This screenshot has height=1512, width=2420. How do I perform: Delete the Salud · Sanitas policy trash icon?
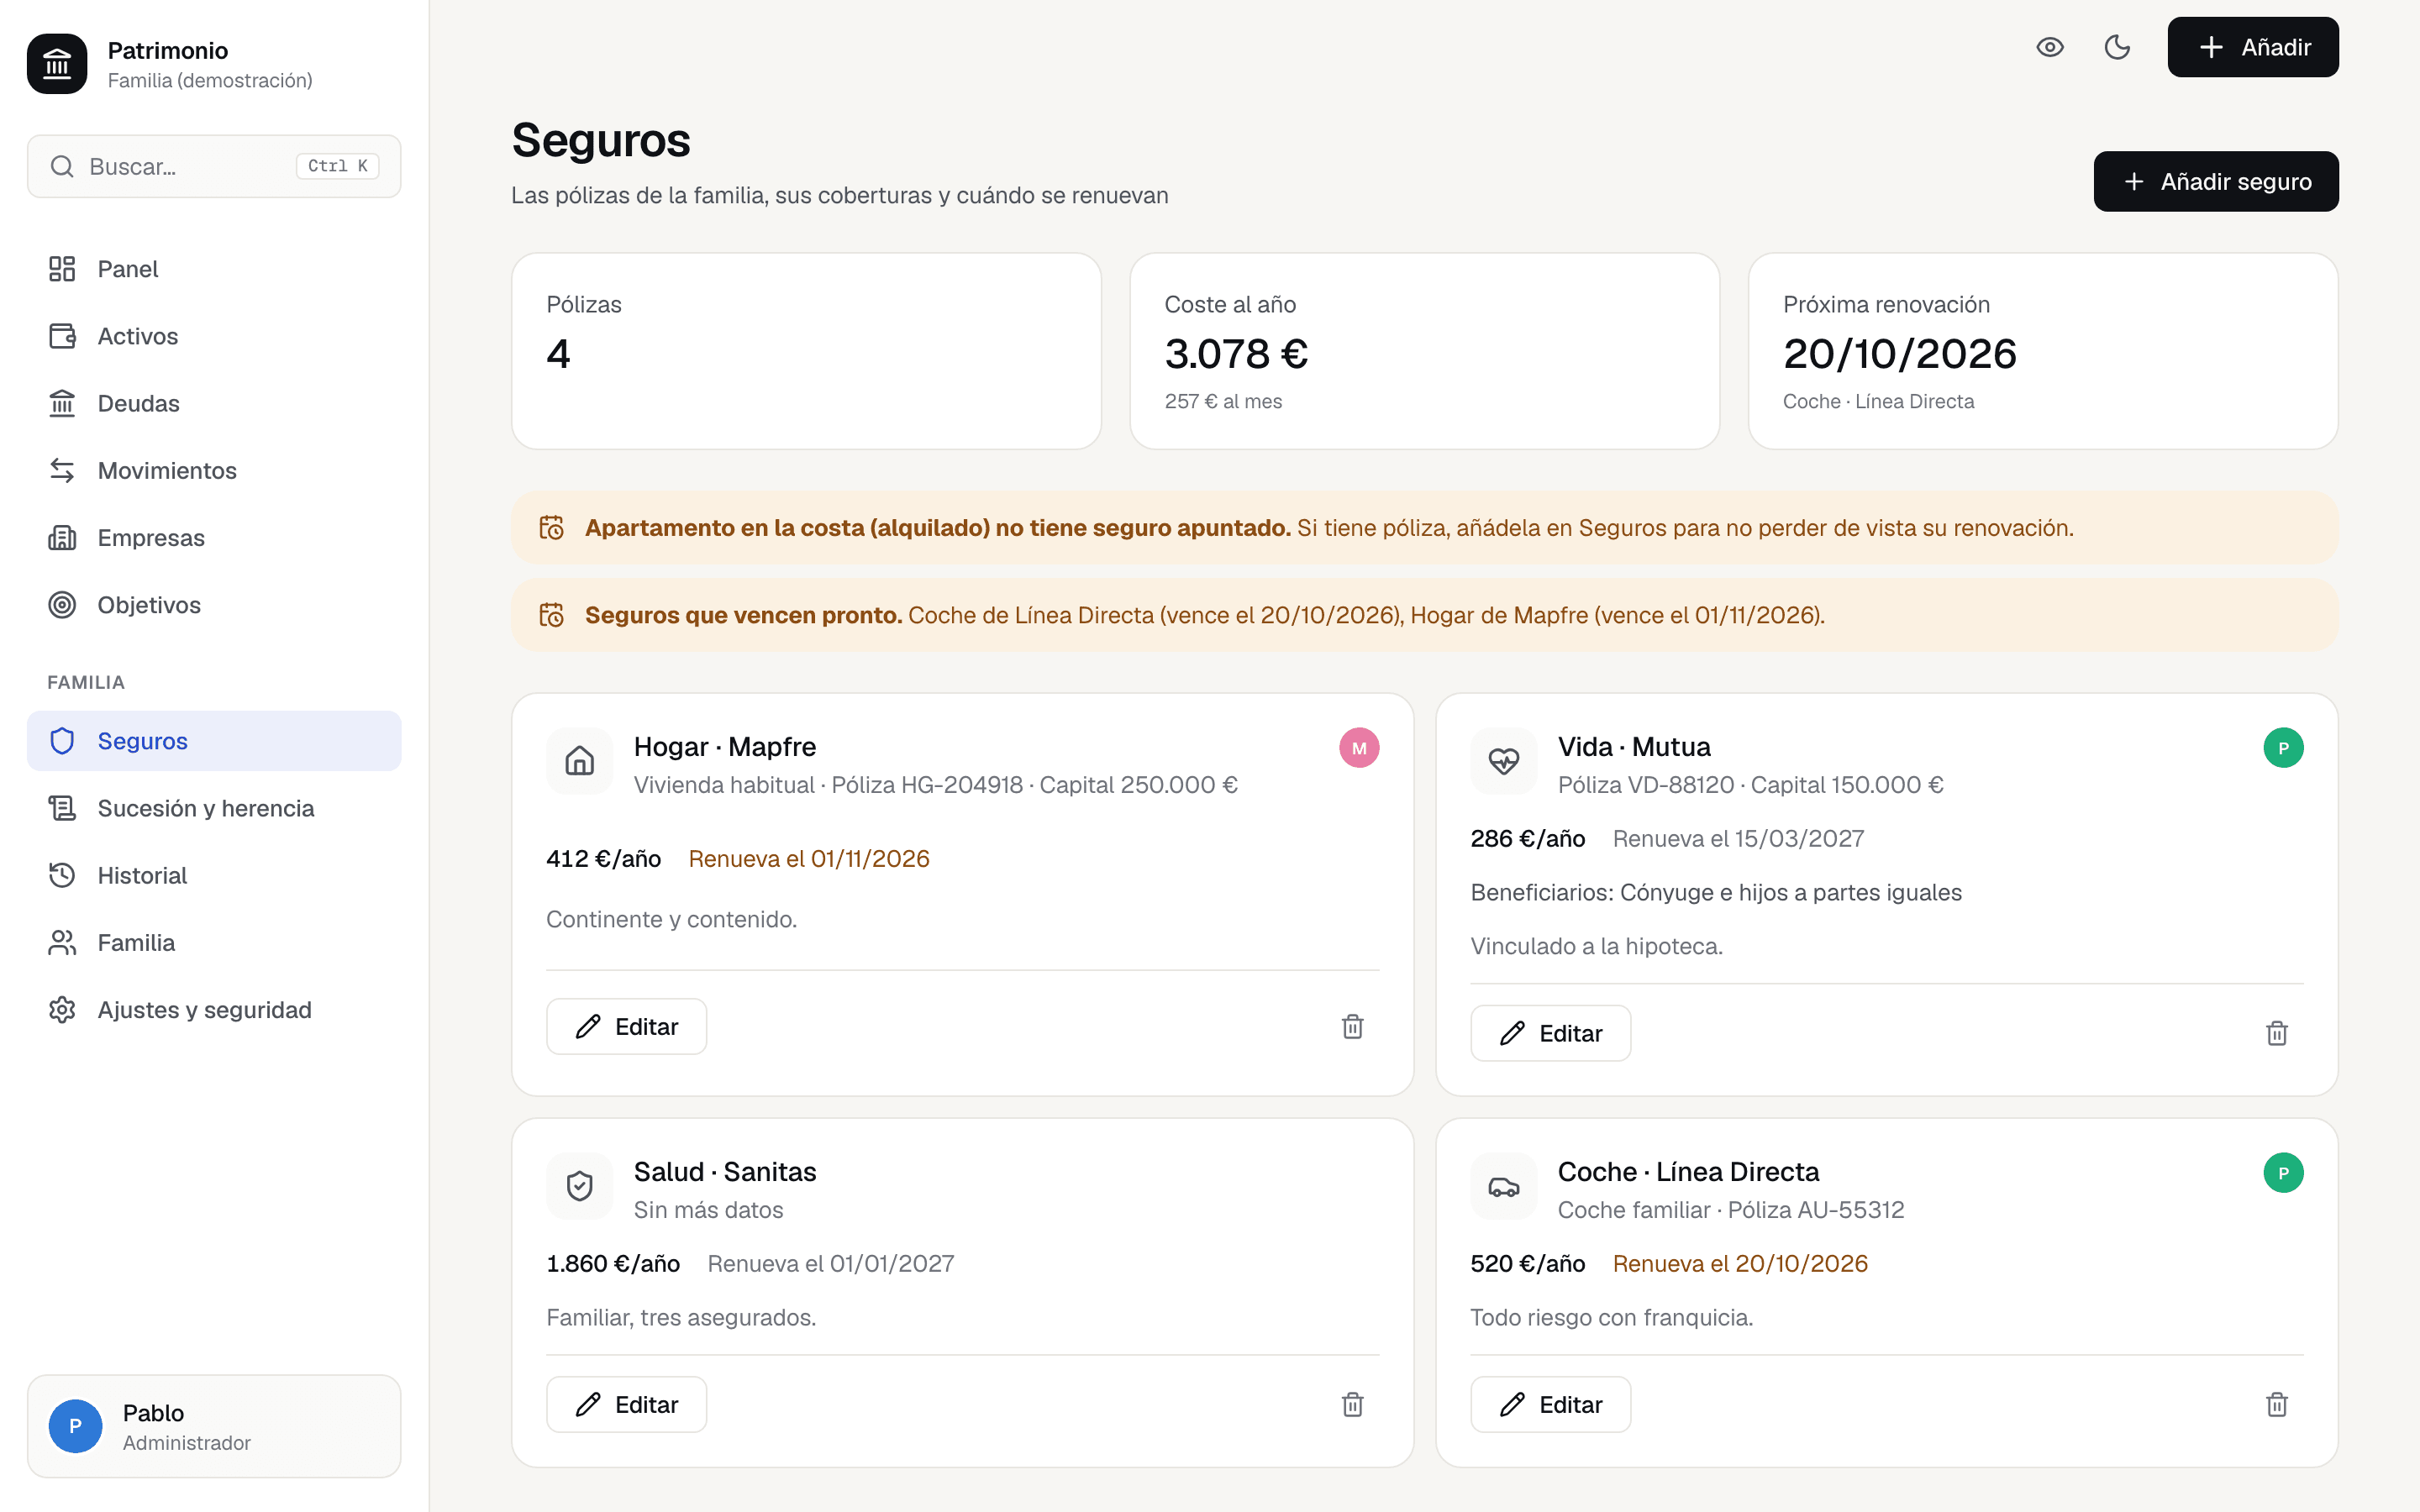click(1352, 1405)
